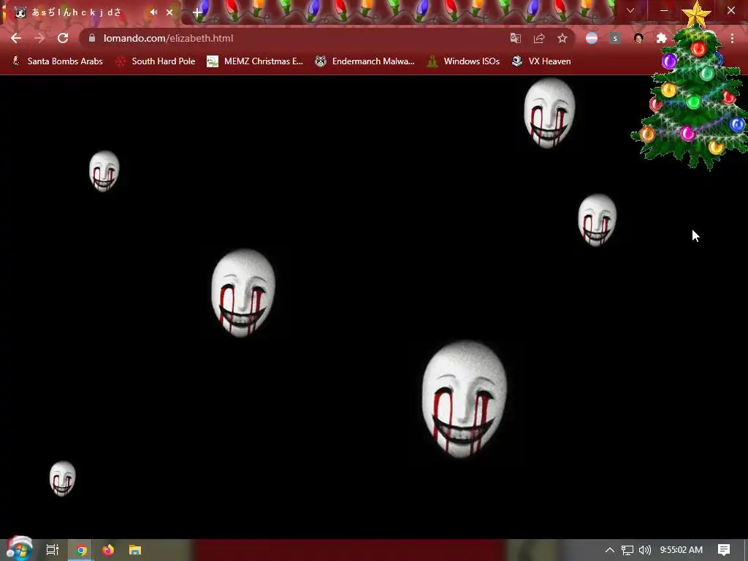
Task: Open File Explorer from taskbar
Action: pyautogui.click(x=135, y=550)
